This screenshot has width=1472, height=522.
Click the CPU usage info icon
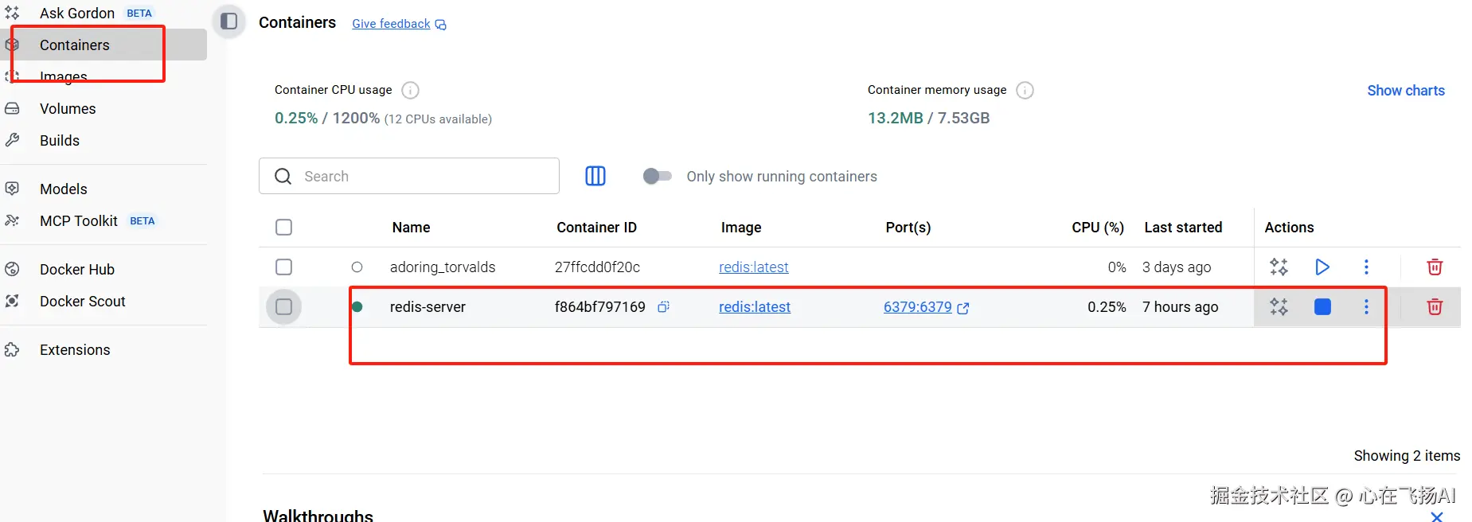point(410,91)
